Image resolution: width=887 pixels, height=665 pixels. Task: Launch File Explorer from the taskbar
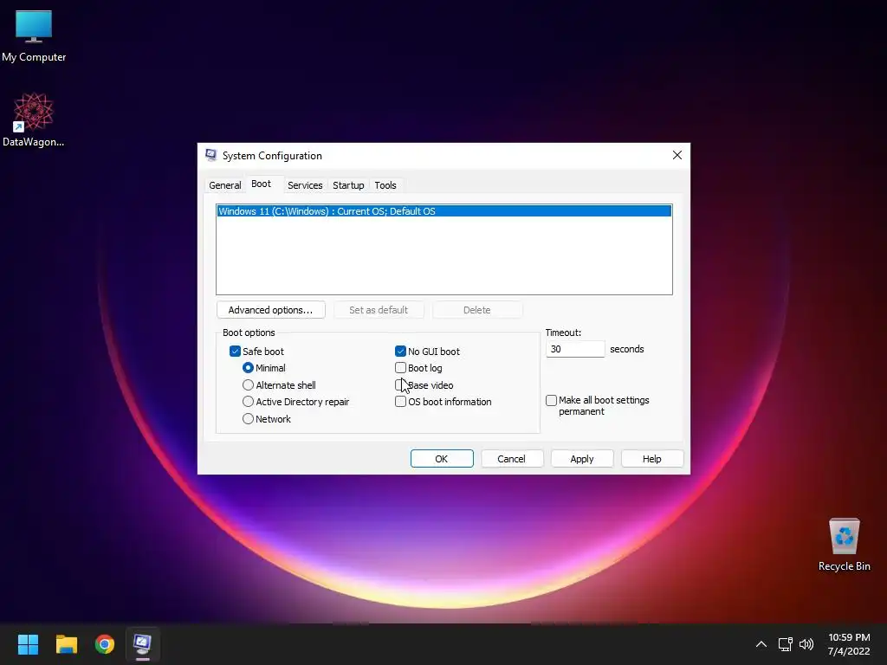coord(66,643)
